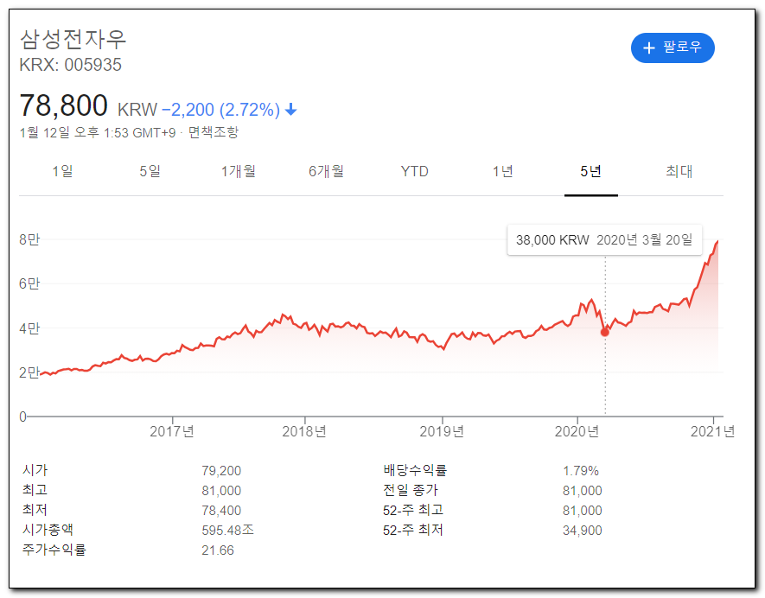Switch to the 6개월 chart tab
The height and width of the screenshot is (598, 765).
[327, 171]
